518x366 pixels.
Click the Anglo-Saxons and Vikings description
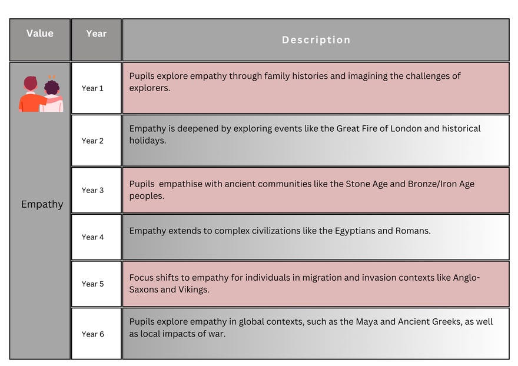click(304, 284)
